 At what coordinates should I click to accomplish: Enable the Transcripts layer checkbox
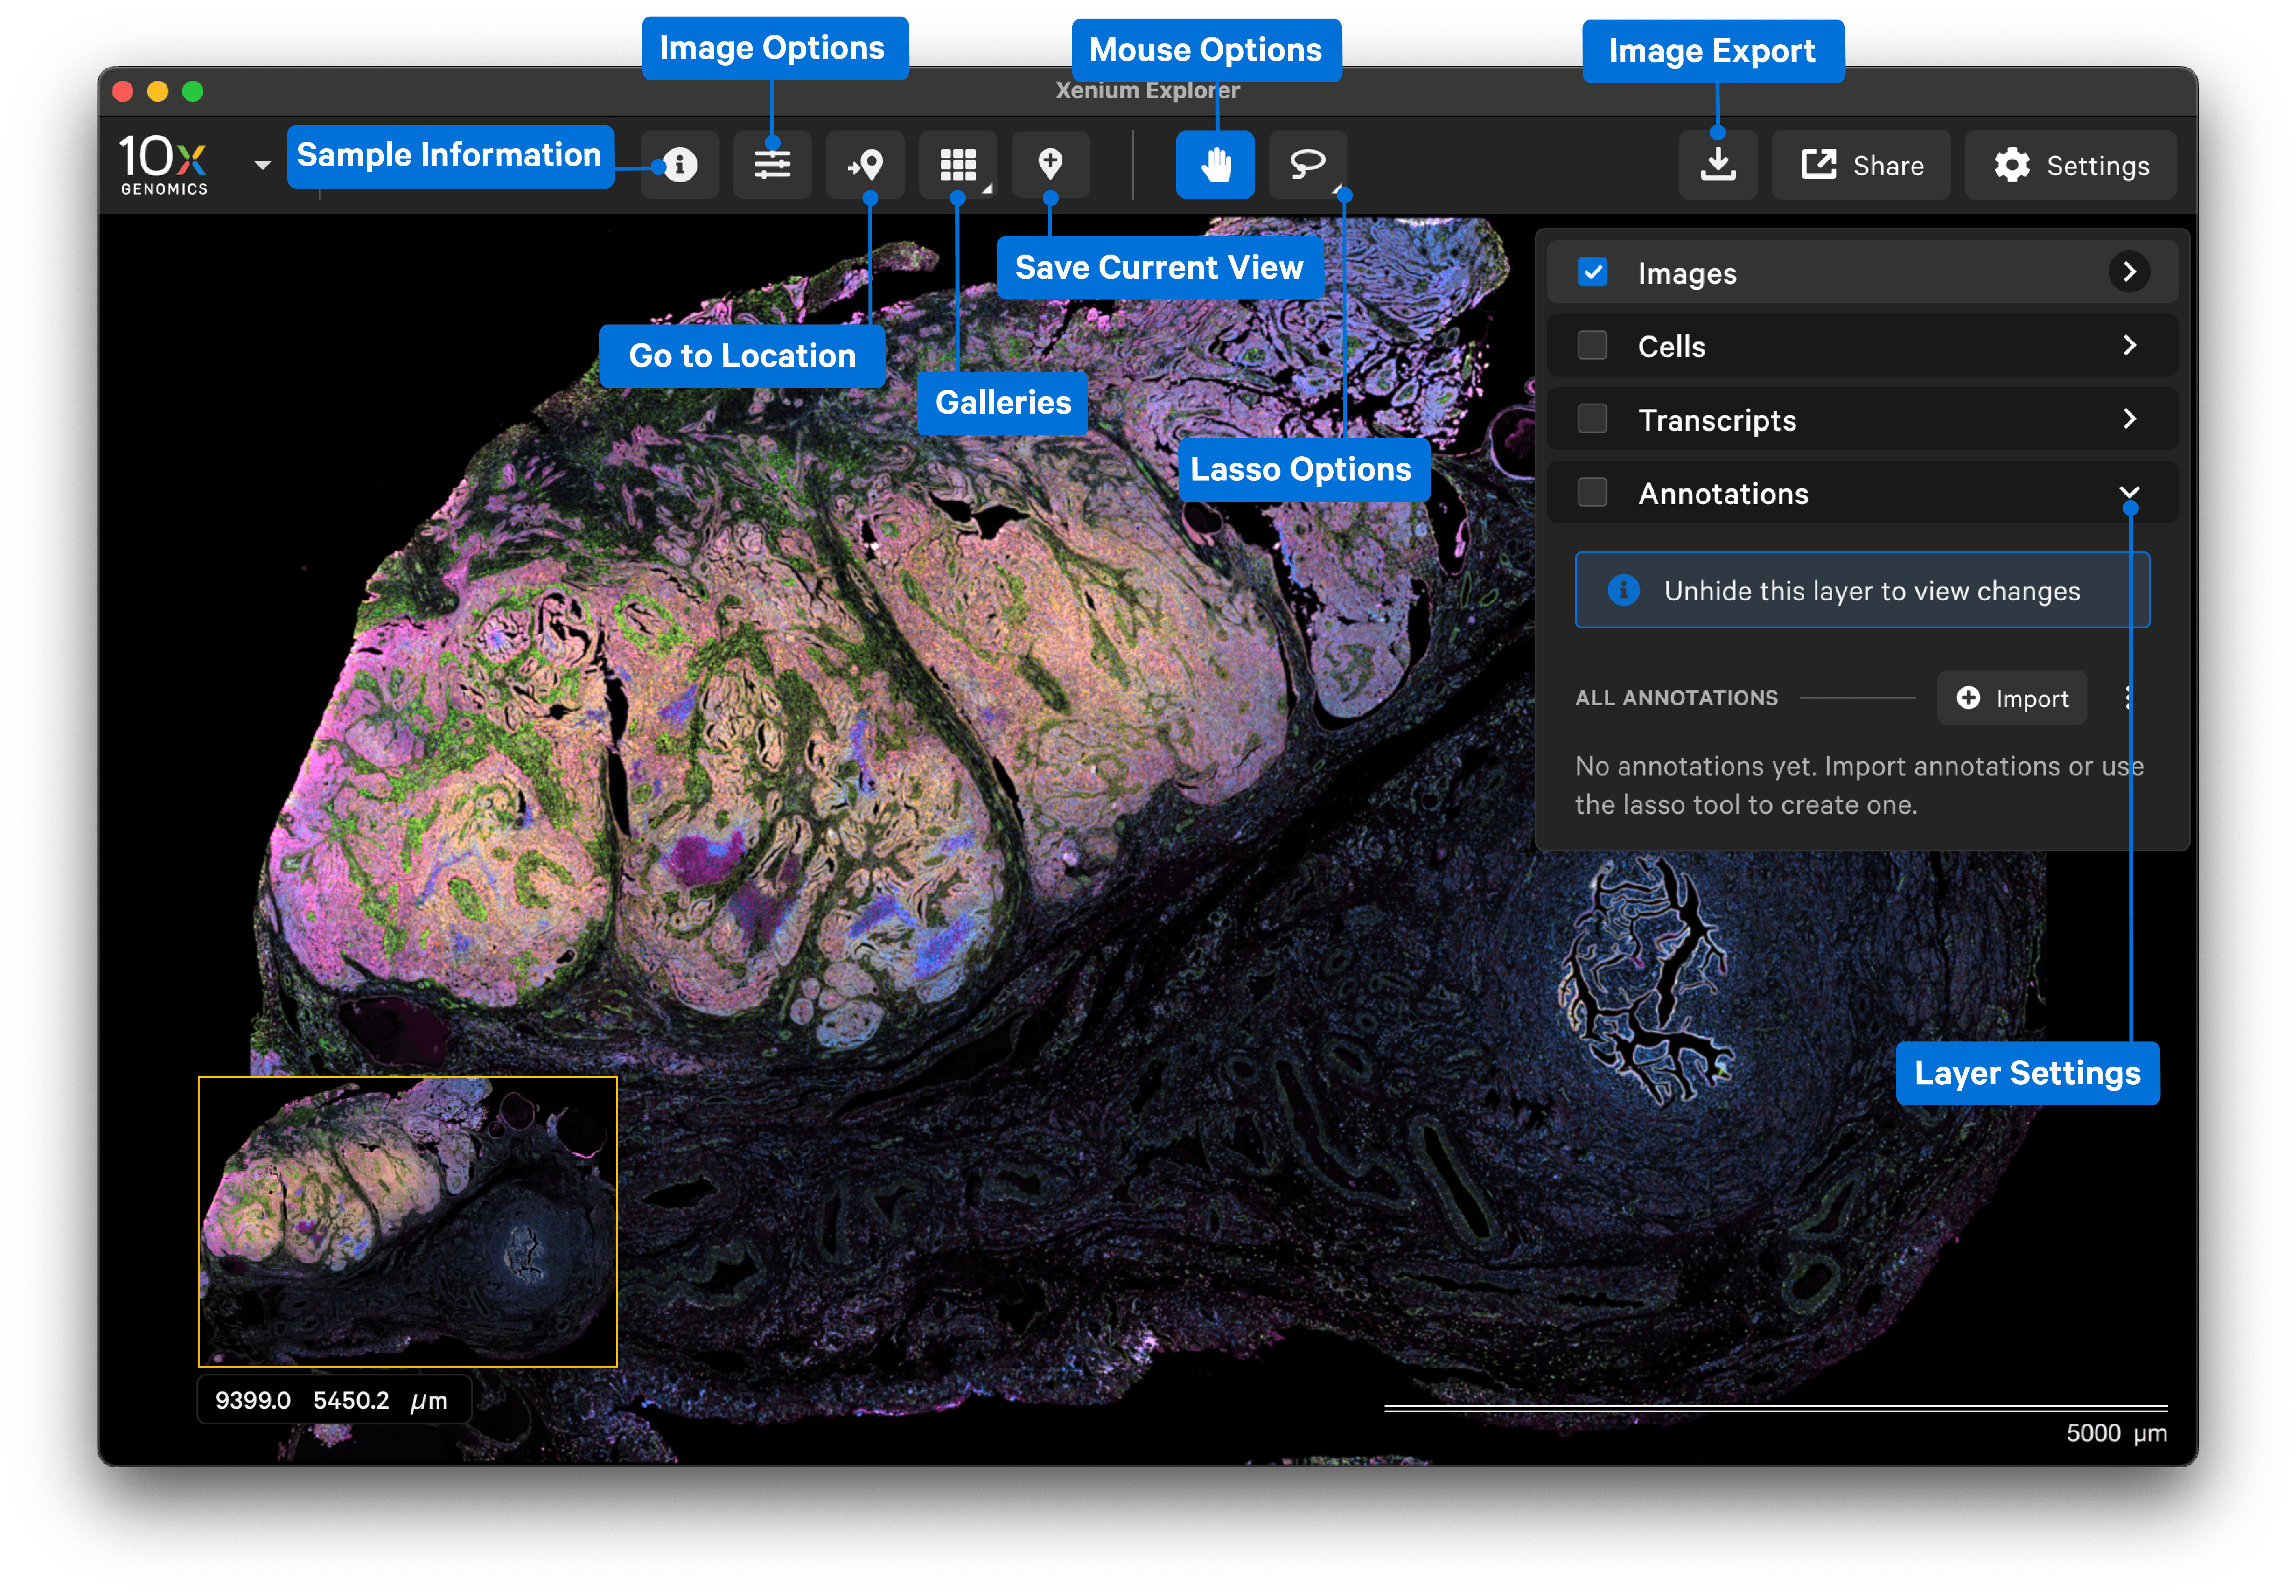1592,419
